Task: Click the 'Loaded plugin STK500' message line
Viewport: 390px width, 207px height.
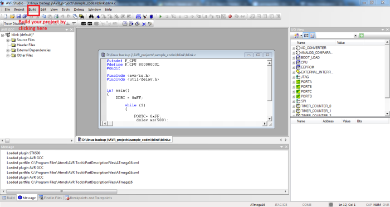Action: 23,153
